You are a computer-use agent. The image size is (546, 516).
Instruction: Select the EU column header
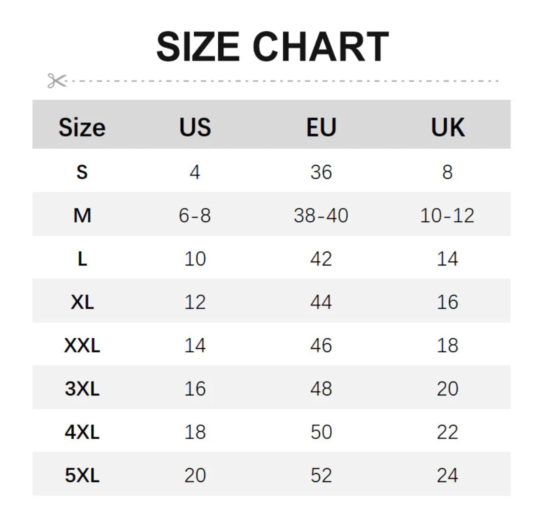coord(321,127)
